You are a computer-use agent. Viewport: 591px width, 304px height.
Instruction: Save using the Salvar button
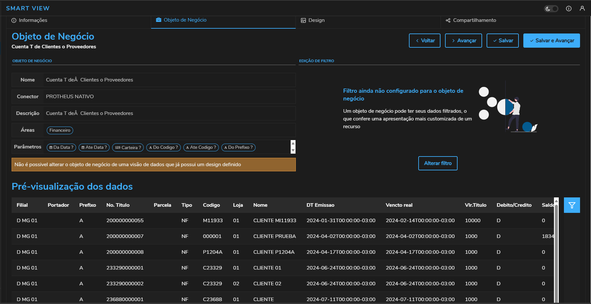(x=502, y=41)
